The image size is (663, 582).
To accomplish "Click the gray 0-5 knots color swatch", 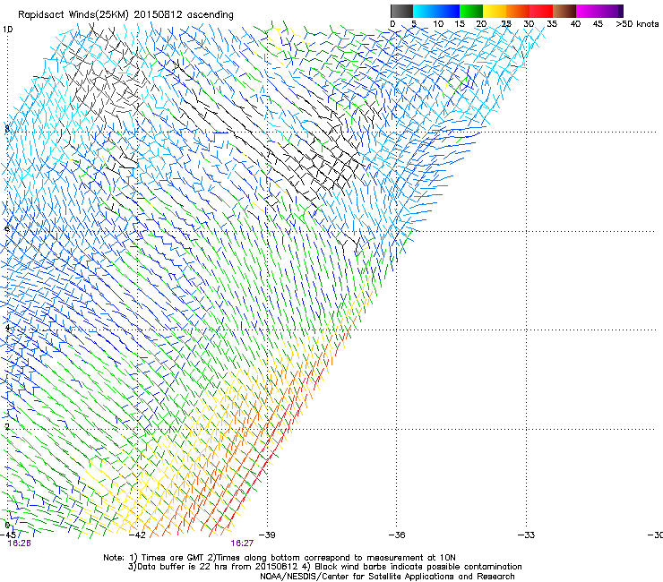I will [x=401, y=11].
